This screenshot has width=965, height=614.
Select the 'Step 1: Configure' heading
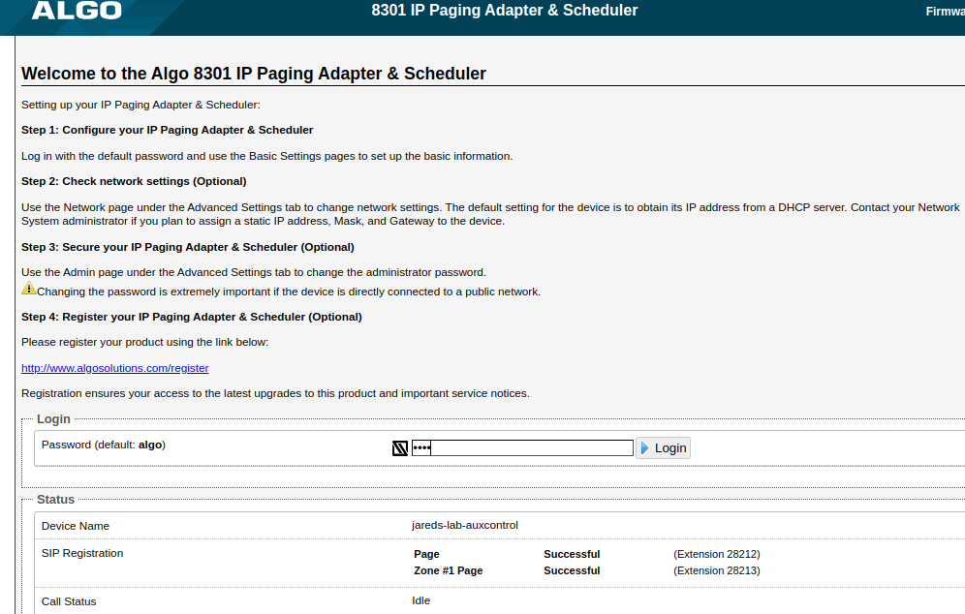(x=167, y=130)
